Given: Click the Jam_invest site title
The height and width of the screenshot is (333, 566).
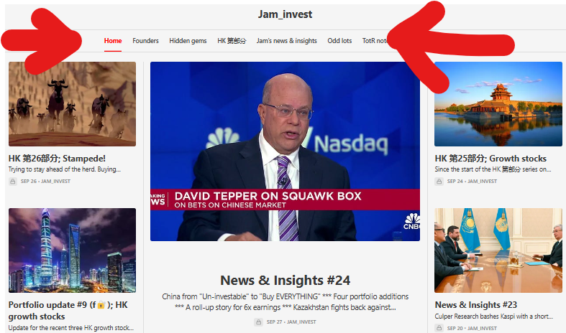Looking at the screenshot, I should tap(285, 14).
